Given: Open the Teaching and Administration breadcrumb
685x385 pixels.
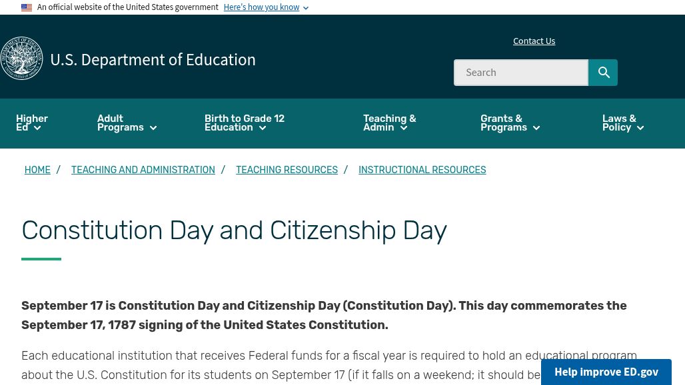Looking at the screenshot, I should pyautogui.click(x=143, y=171).
